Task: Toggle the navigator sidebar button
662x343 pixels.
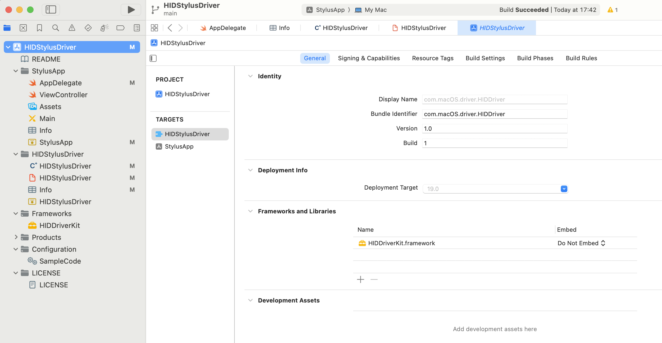Action: click(51, 10)
